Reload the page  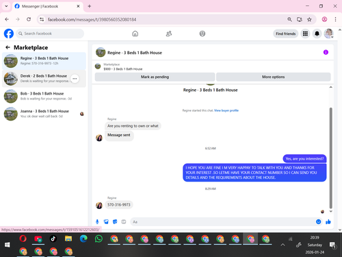pos(29,19)
